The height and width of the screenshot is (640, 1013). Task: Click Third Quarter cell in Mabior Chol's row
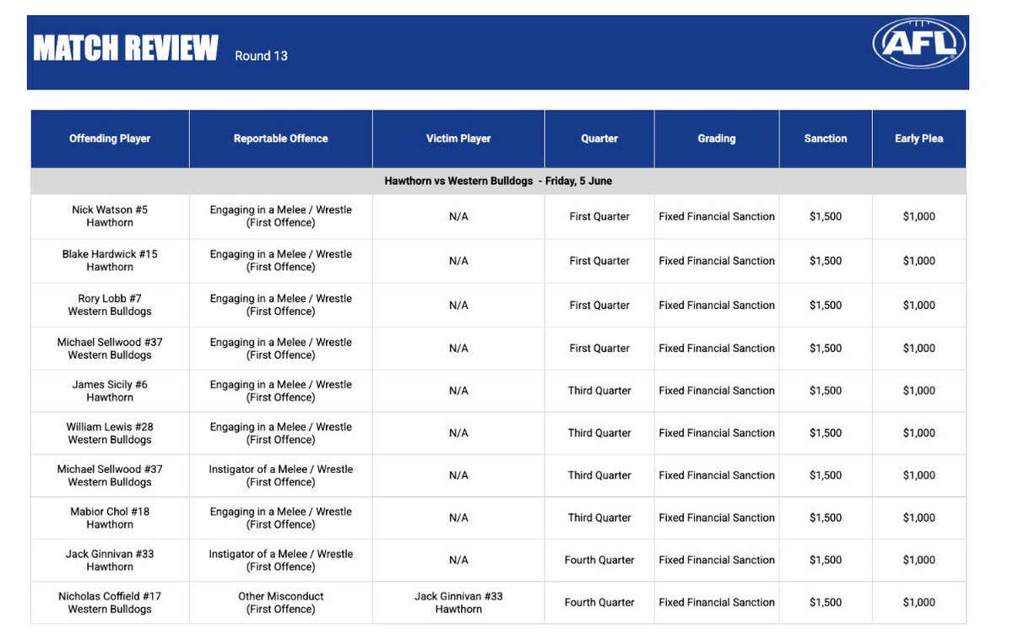tap(599, 518)
